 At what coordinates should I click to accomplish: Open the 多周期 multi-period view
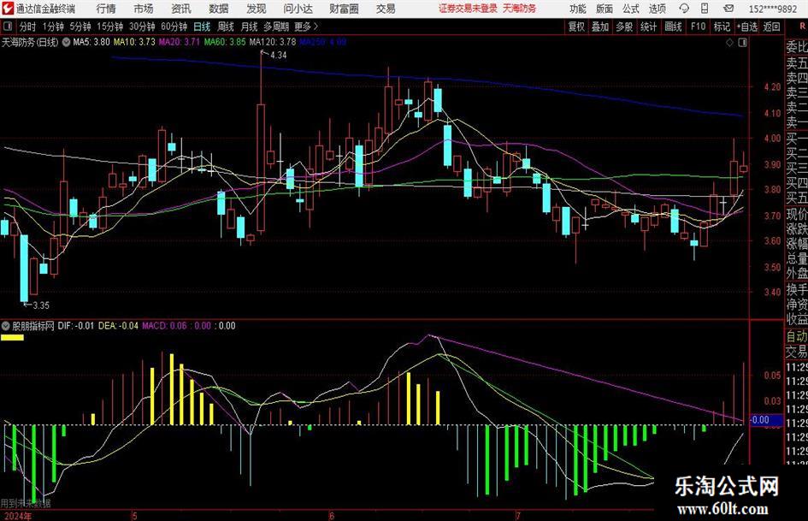(x=276, y=27)
